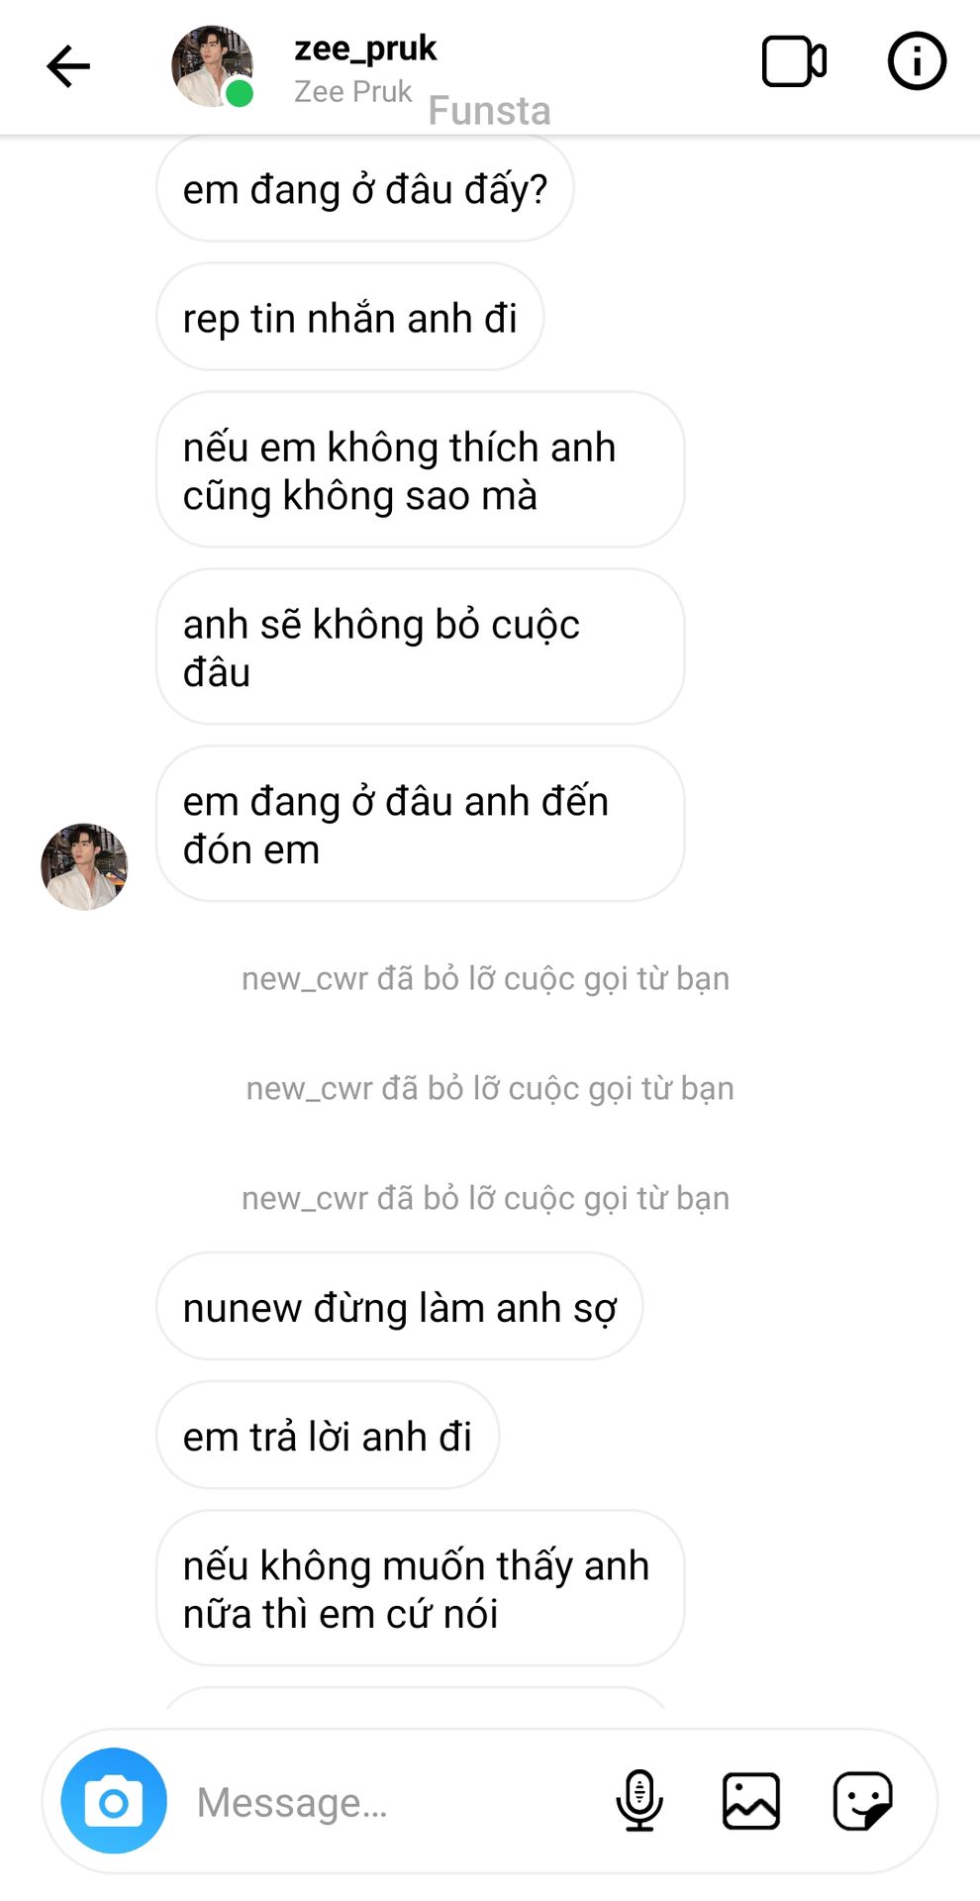Go back using the arrow icon
Viewport: 980px width, 1901px height.
tap(68, 66)
